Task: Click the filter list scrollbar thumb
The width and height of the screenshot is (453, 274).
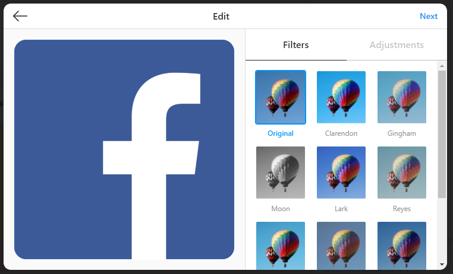Action: click(442, 133)
